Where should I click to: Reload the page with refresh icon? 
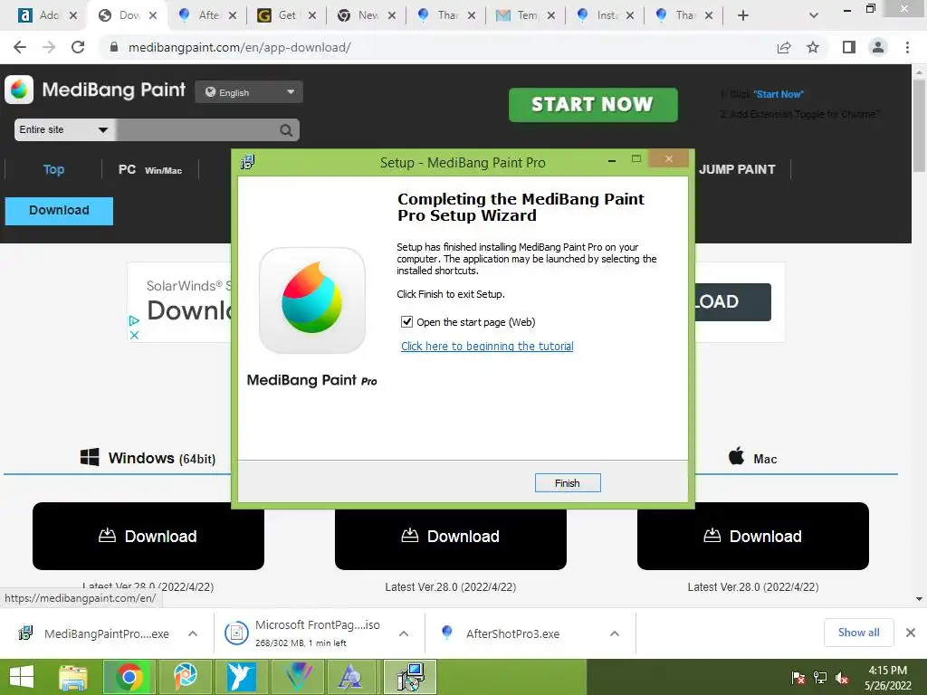[x=78, y=47]
